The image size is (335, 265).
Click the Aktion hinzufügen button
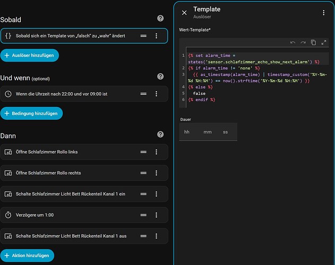coord(27,255)
